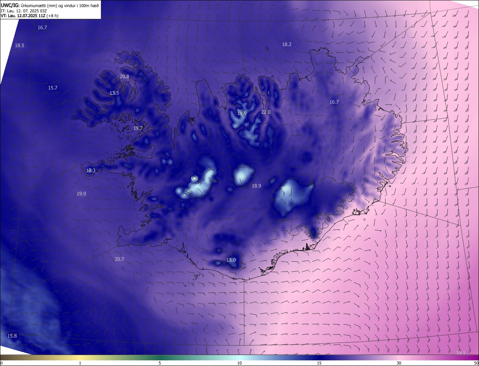The image size is (479, 366).
Task: Click the UWC/IG title text
Action: tap(50, 5)
